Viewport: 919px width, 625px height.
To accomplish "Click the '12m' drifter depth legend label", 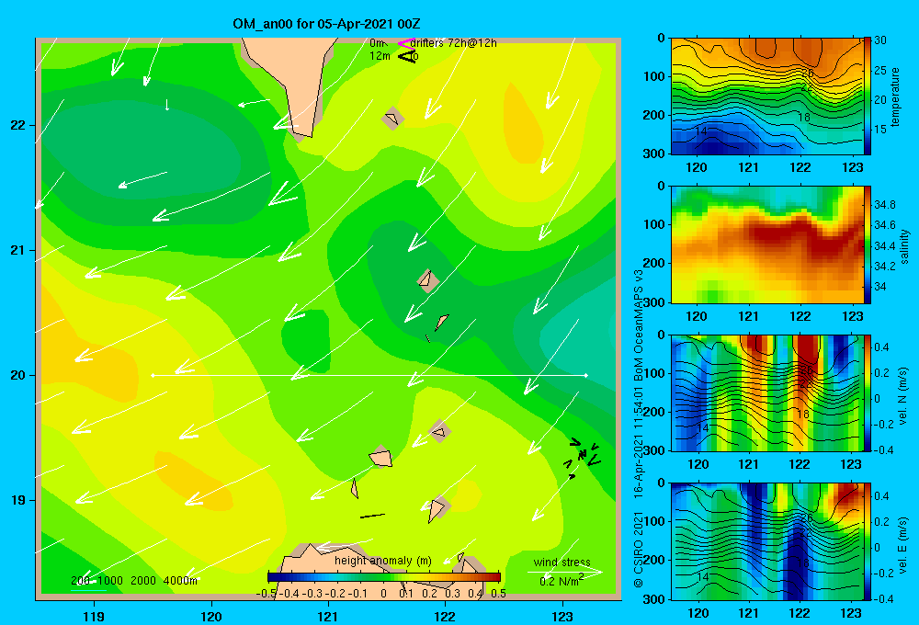I will click(x=380, y=56).
